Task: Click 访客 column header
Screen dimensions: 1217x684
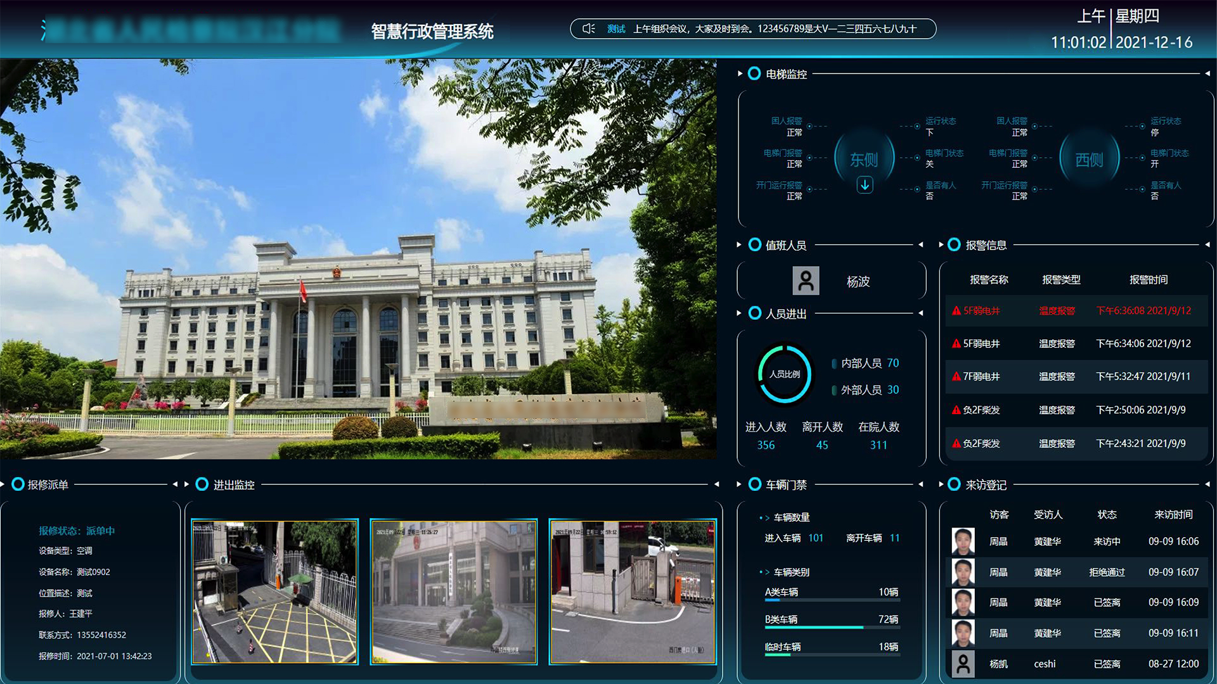Action: coord(999,514)
